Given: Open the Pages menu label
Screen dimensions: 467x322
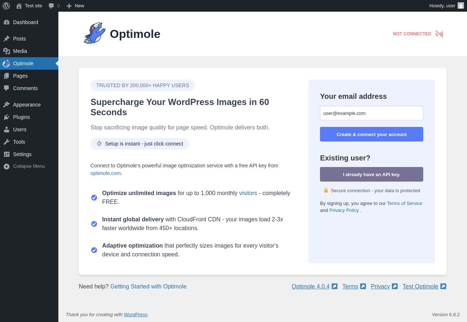Looking at the screenshot, I should (x=20, y=76).
